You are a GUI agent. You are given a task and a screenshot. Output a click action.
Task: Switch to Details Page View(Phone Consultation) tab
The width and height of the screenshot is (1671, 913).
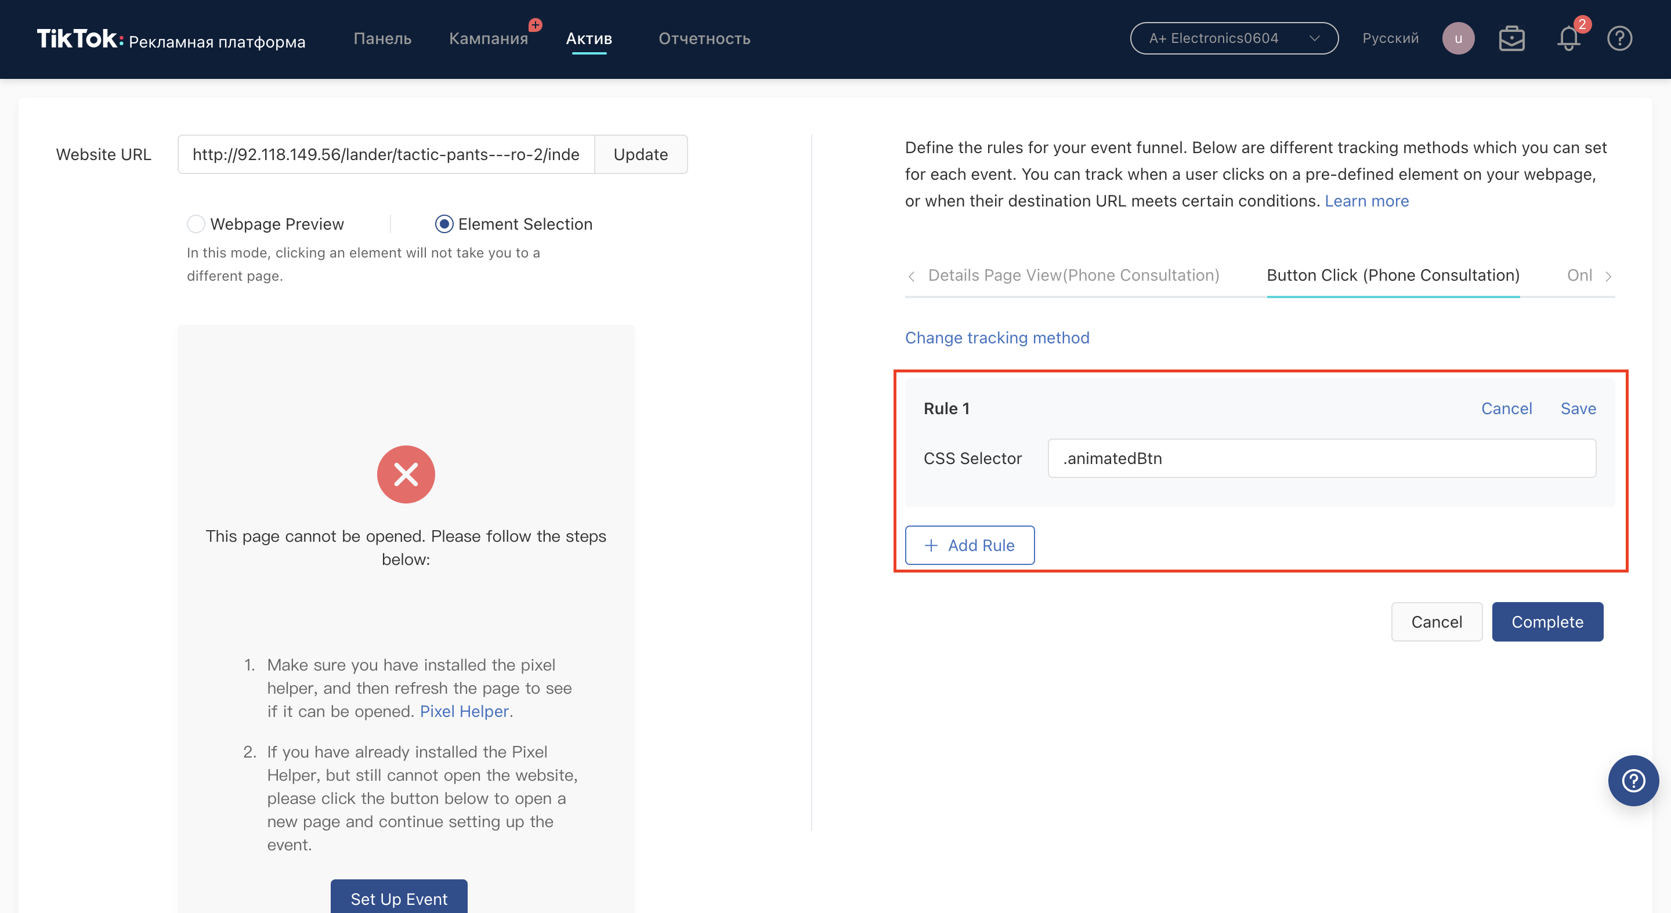point(1073,275)
